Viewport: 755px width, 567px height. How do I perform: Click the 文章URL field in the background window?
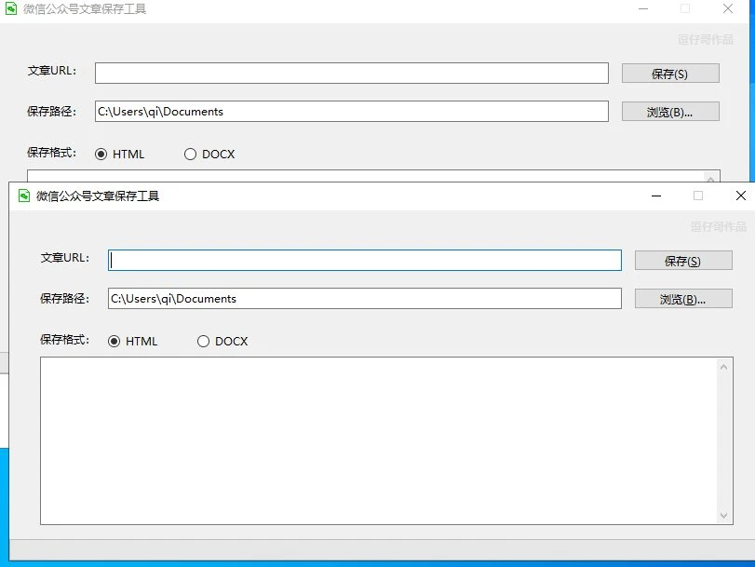click(x=351, y=74)
